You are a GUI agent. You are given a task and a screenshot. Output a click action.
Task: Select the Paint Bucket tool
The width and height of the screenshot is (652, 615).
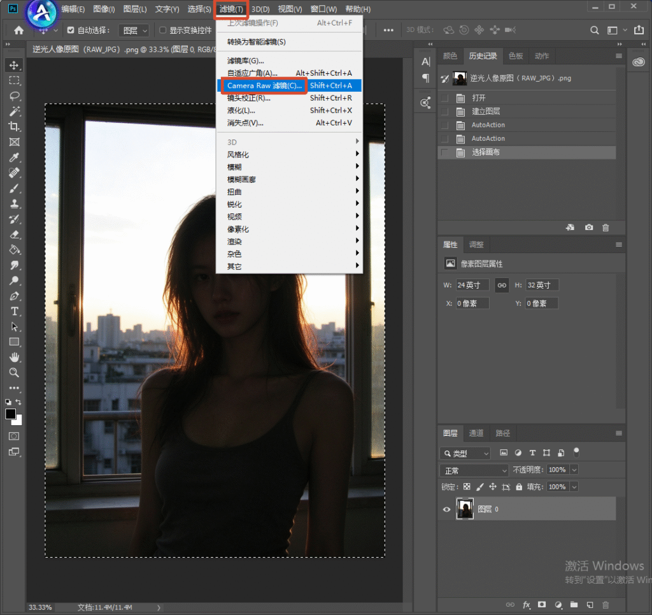[14, 250]
